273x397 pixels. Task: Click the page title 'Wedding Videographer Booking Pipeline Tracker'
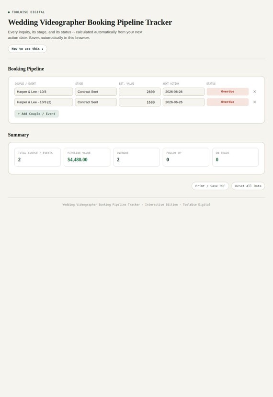click(x=90, y=23)
